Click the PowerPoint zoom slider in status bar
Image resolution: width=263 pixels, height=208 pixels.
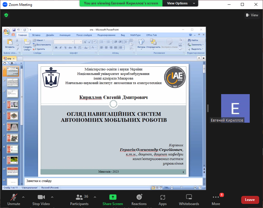[x=181, y=188]
